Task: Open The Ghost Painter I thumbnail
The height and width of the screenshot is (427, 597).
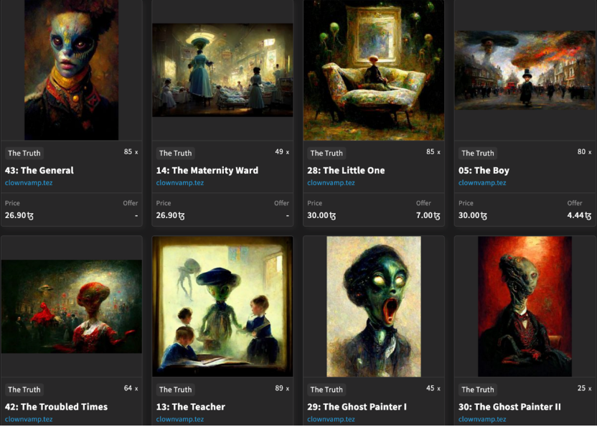Action: pos(374,306)
